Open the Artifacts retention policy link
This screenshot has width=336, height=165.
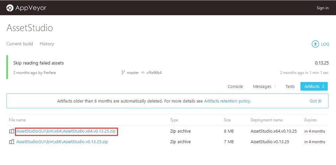coord(227,101)
